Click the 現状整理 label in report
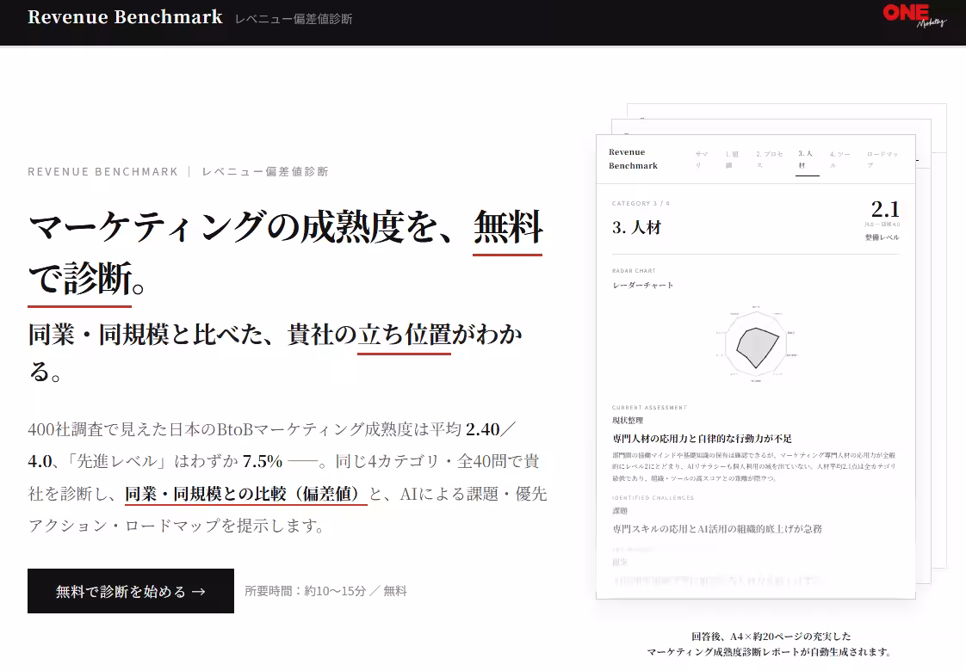 (x=627, y=421)
